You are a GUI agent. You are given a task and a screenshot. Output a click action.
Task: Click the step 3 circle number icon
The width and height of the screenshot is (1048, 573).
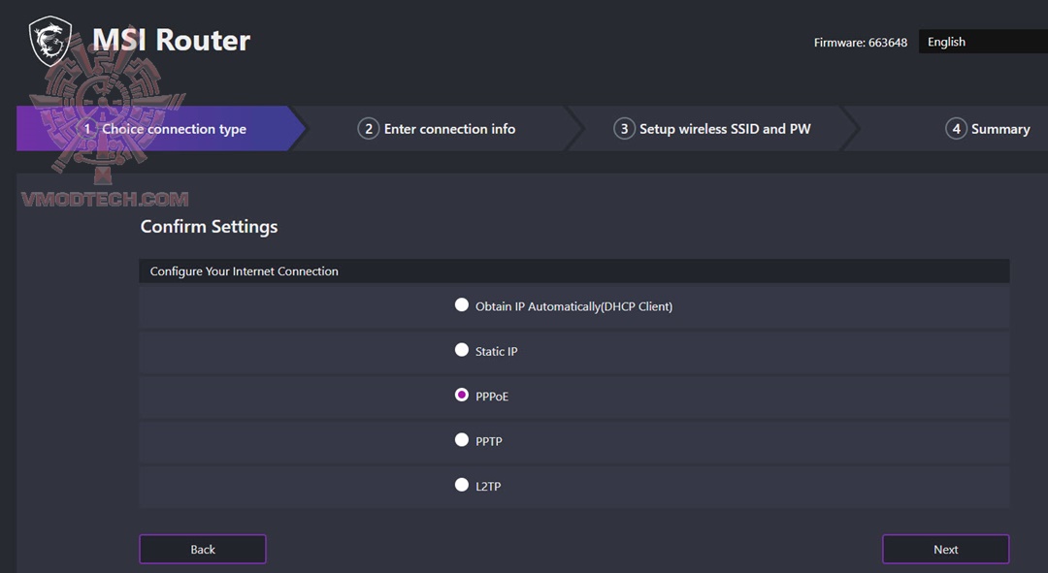point(624,129)
